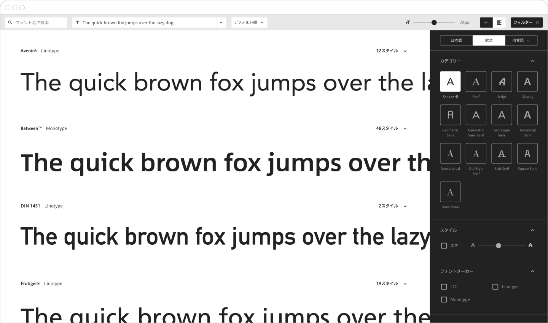Open the 他言語 language tab
The width and height of the screenshot is (548, 323).
coord(521,40)
